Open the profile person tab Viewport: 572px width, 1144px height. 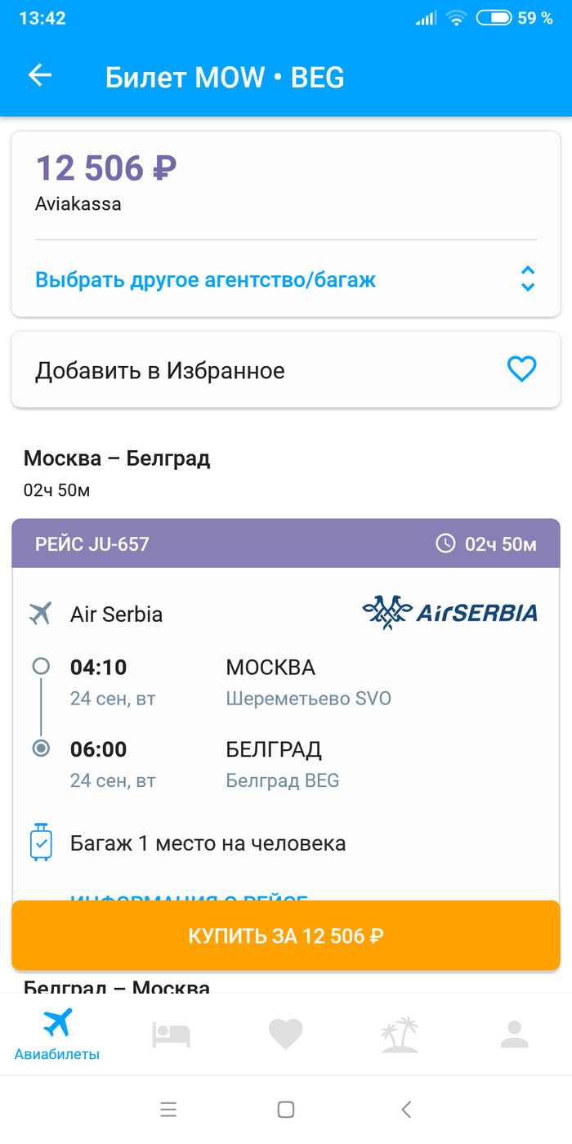(x=515, y=1035)
